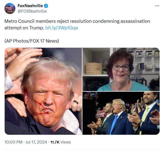Open the FOX 17 profile avatar
The height and width of the screenshot is (152, 164).
(x=10, y=8)
